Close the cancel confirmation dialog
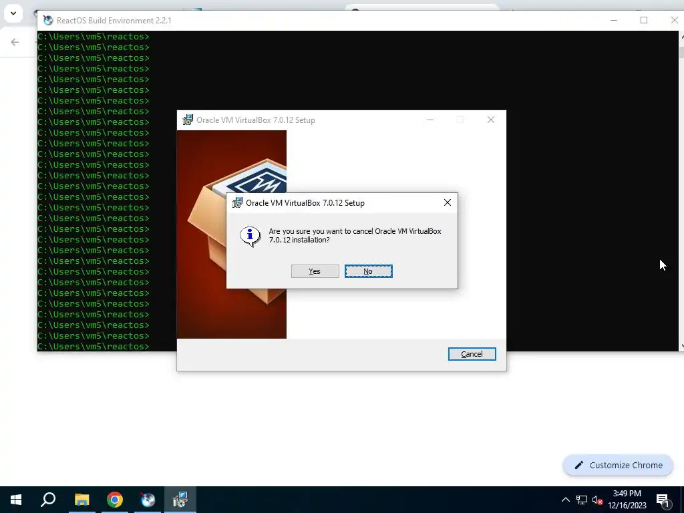 tap(447, 202)
